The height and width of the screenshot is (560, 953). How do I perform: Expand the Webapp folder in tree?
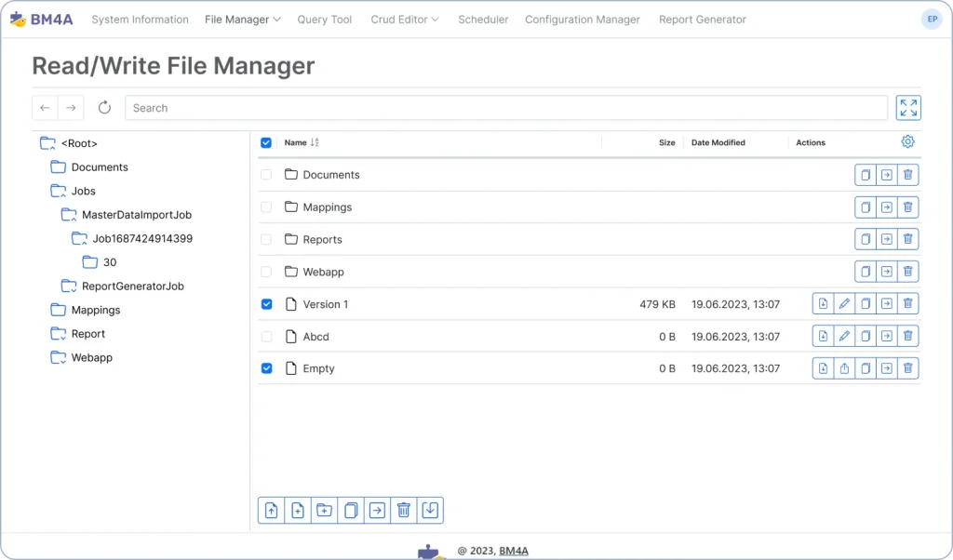(59, 357)
